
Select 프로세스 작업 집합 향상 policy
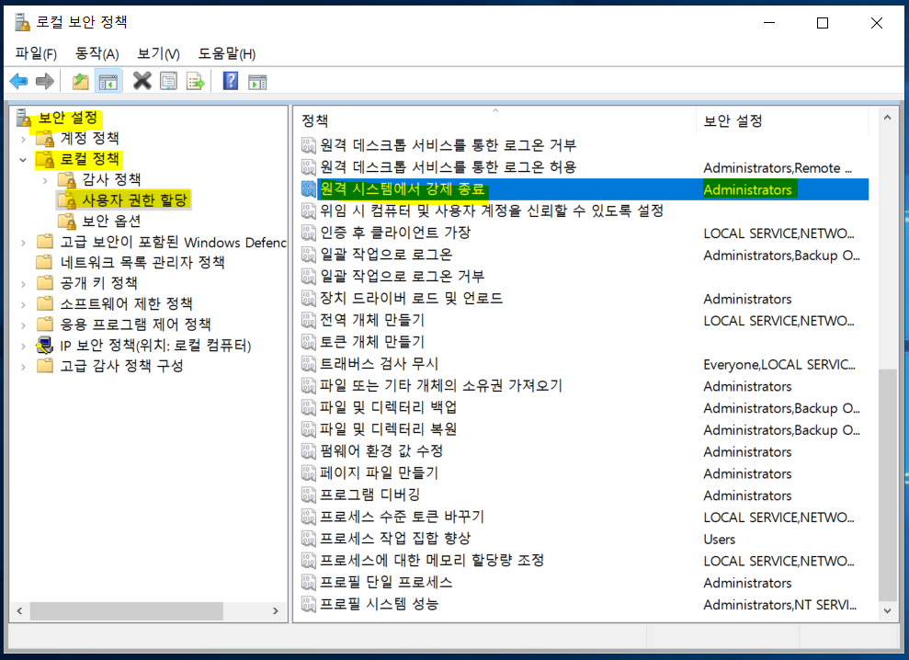(x=395, y=539)
